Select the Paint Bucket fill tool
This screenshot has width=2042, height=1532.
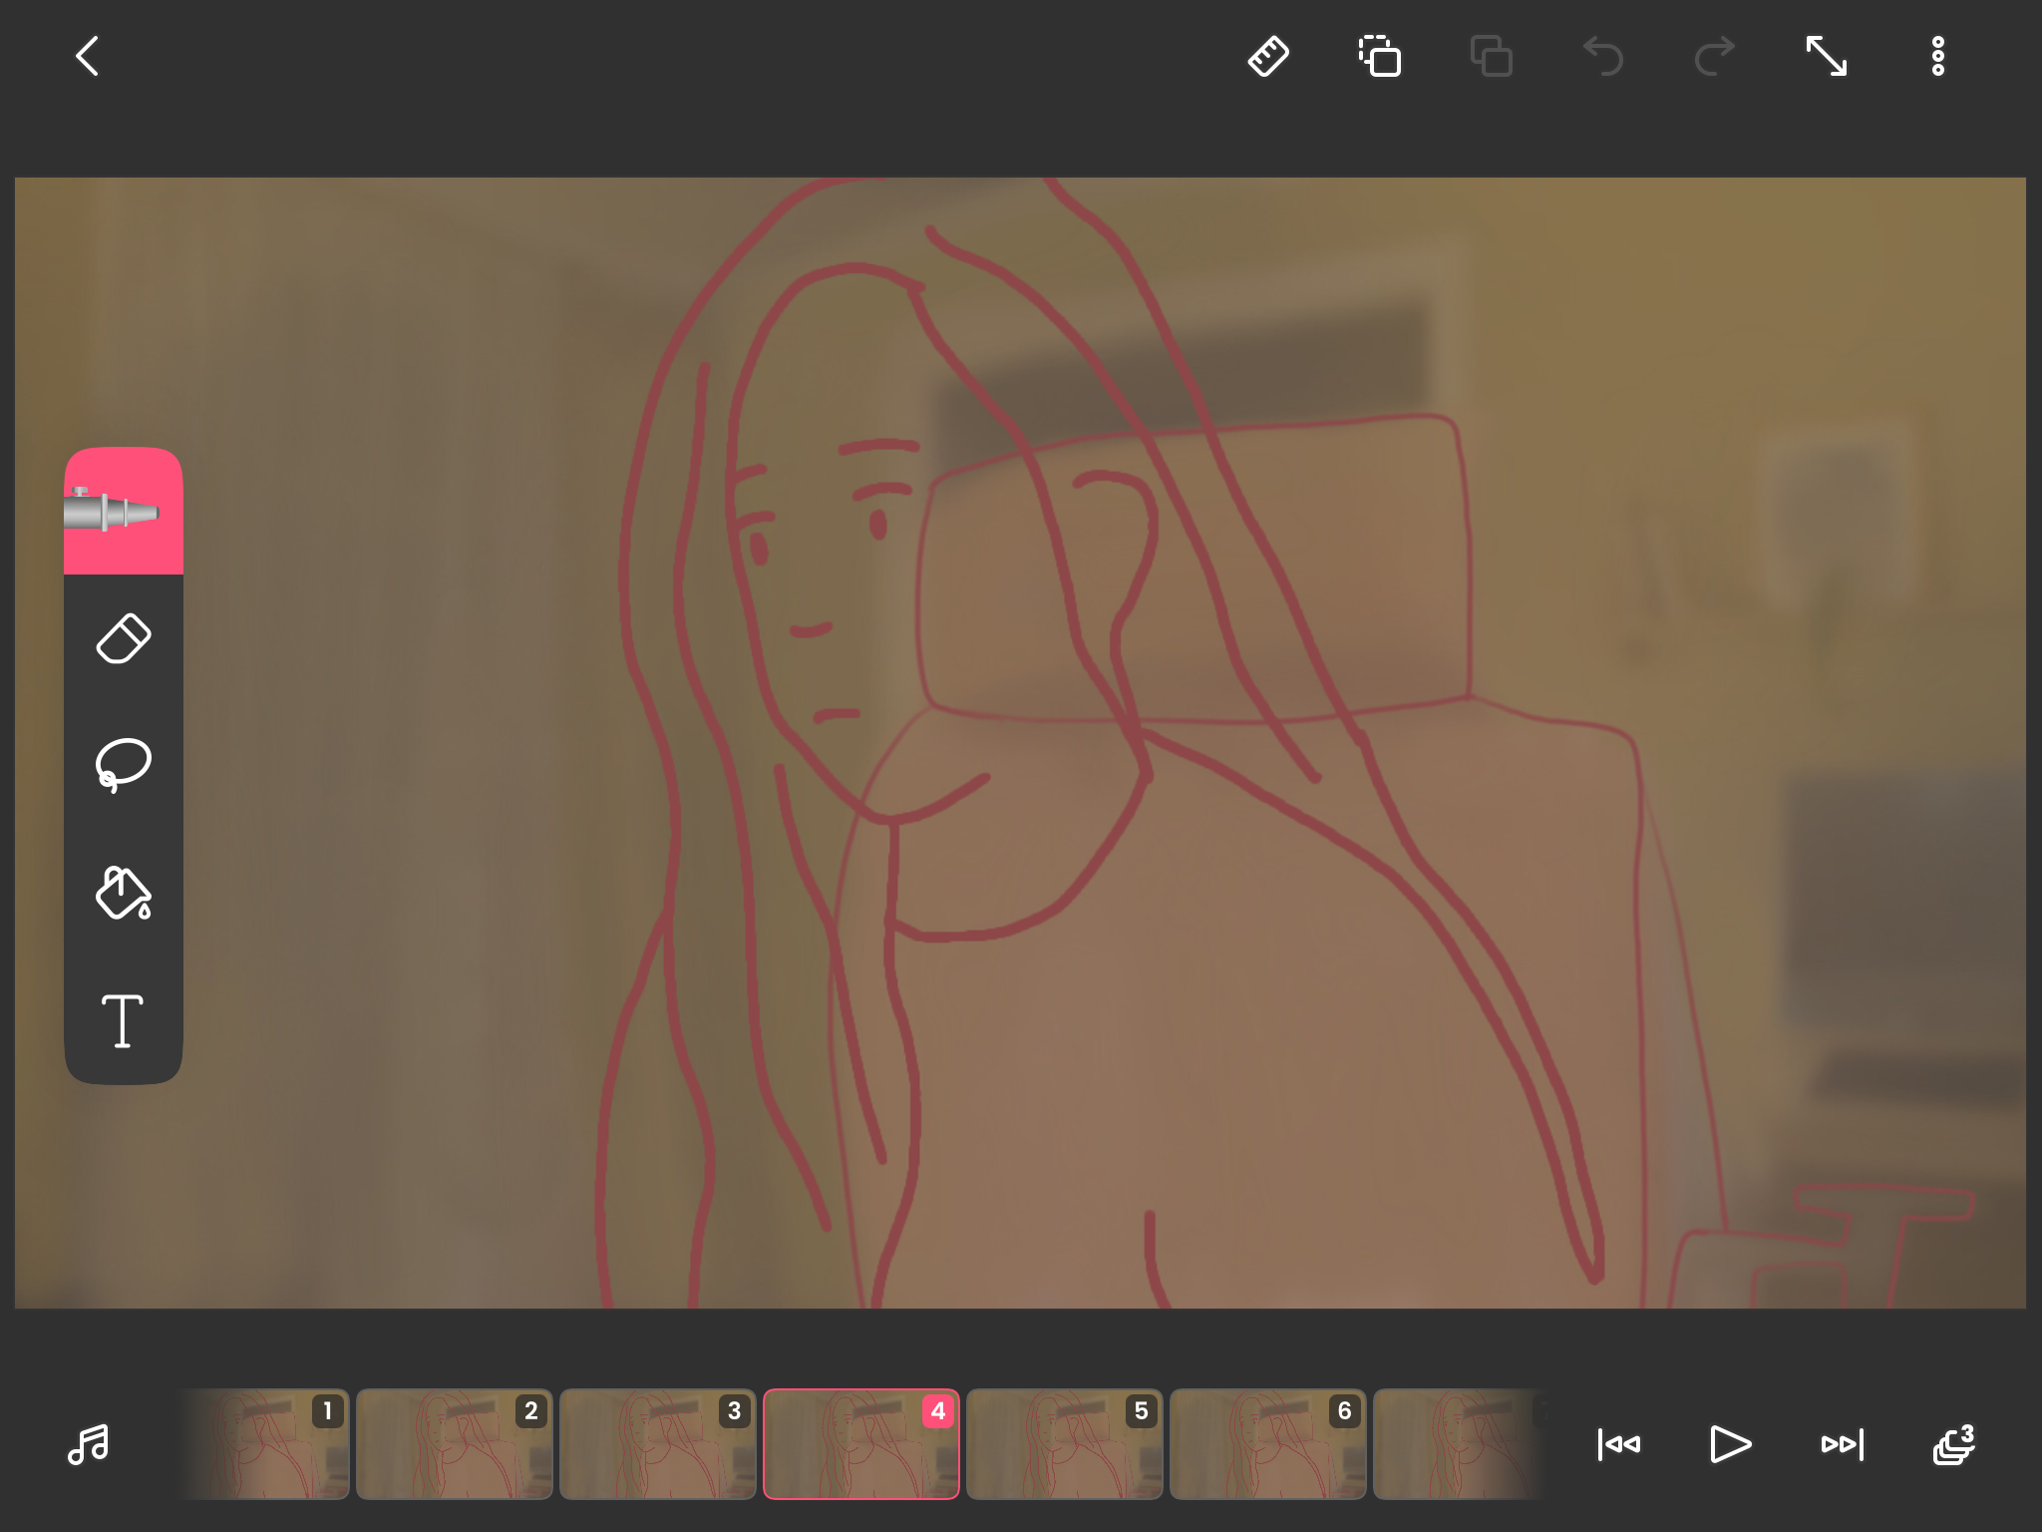coord(123,893)
